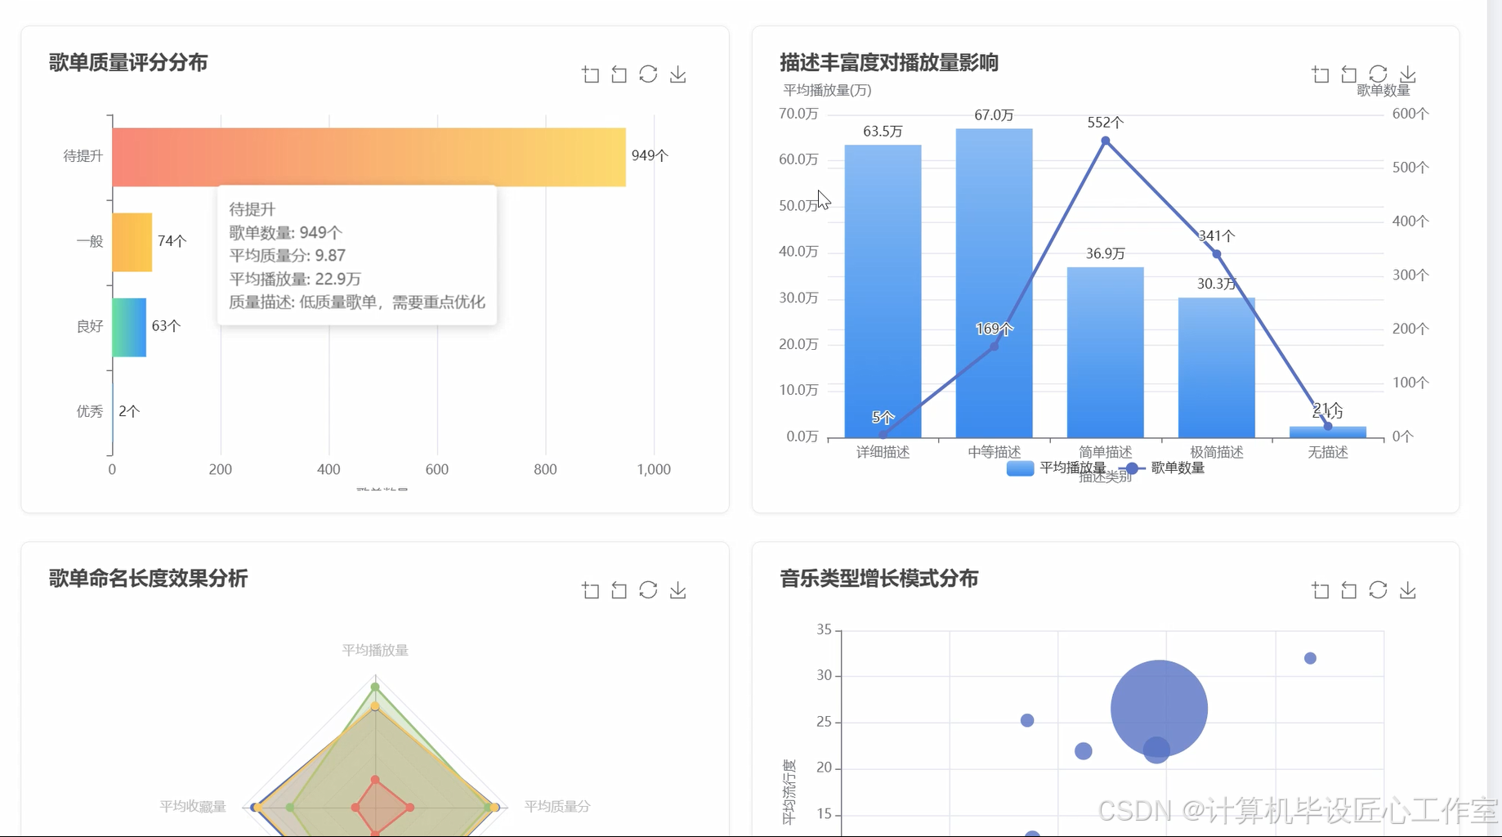The height and width of the screenshot is (837, 1502).
Task: Select the area zoom tool on 描述丰富度对播放量影响 chart
Action: point(1320,74)
